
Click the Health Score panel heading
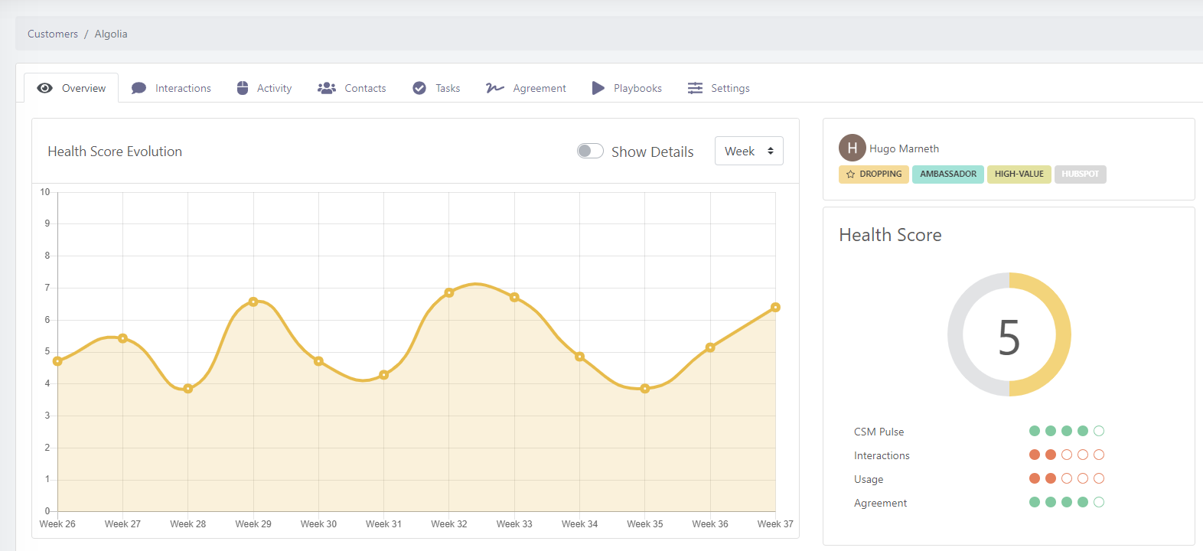(890, 235)
